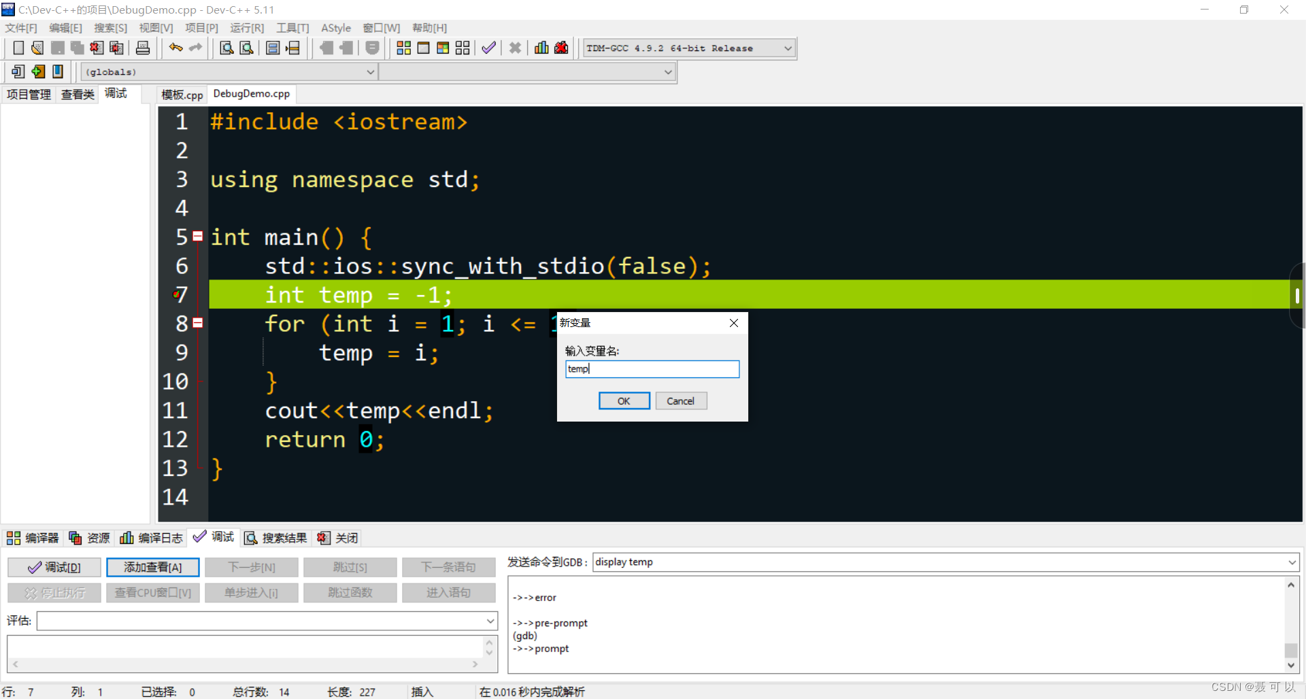Image resolution: width=1306 pixels, height=699 pixels.
Task: Click the Delete profiling information icon
Action: [561, 48]
